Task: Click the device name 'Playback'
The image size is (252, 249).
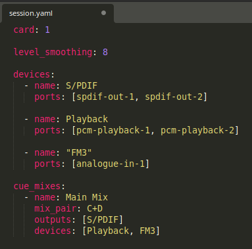Action: click(87, 119)
